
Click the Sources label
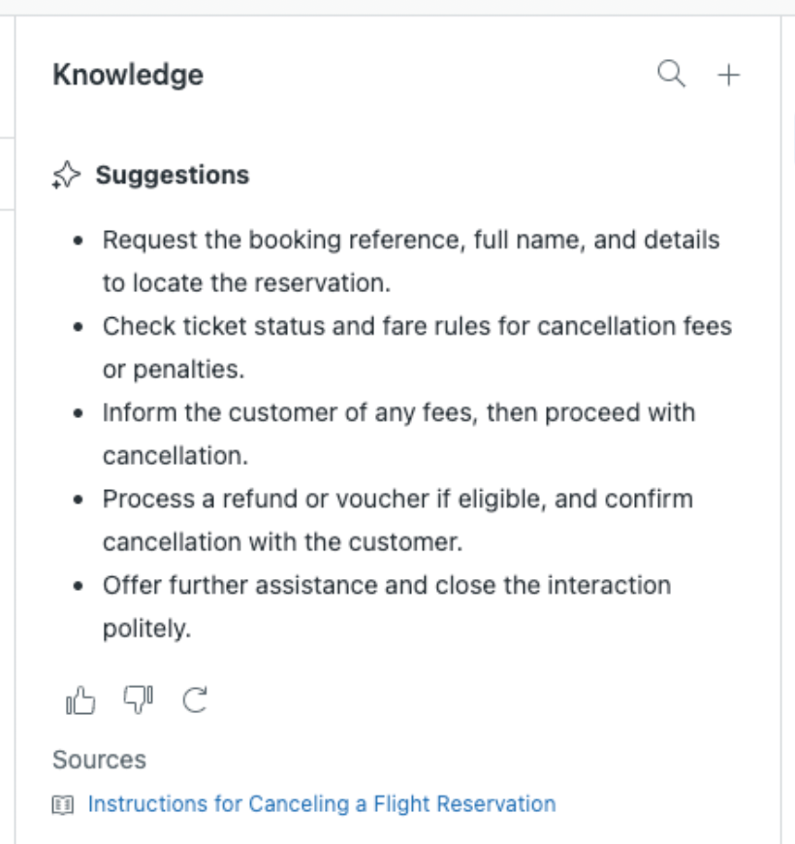(x=99, y=760)
